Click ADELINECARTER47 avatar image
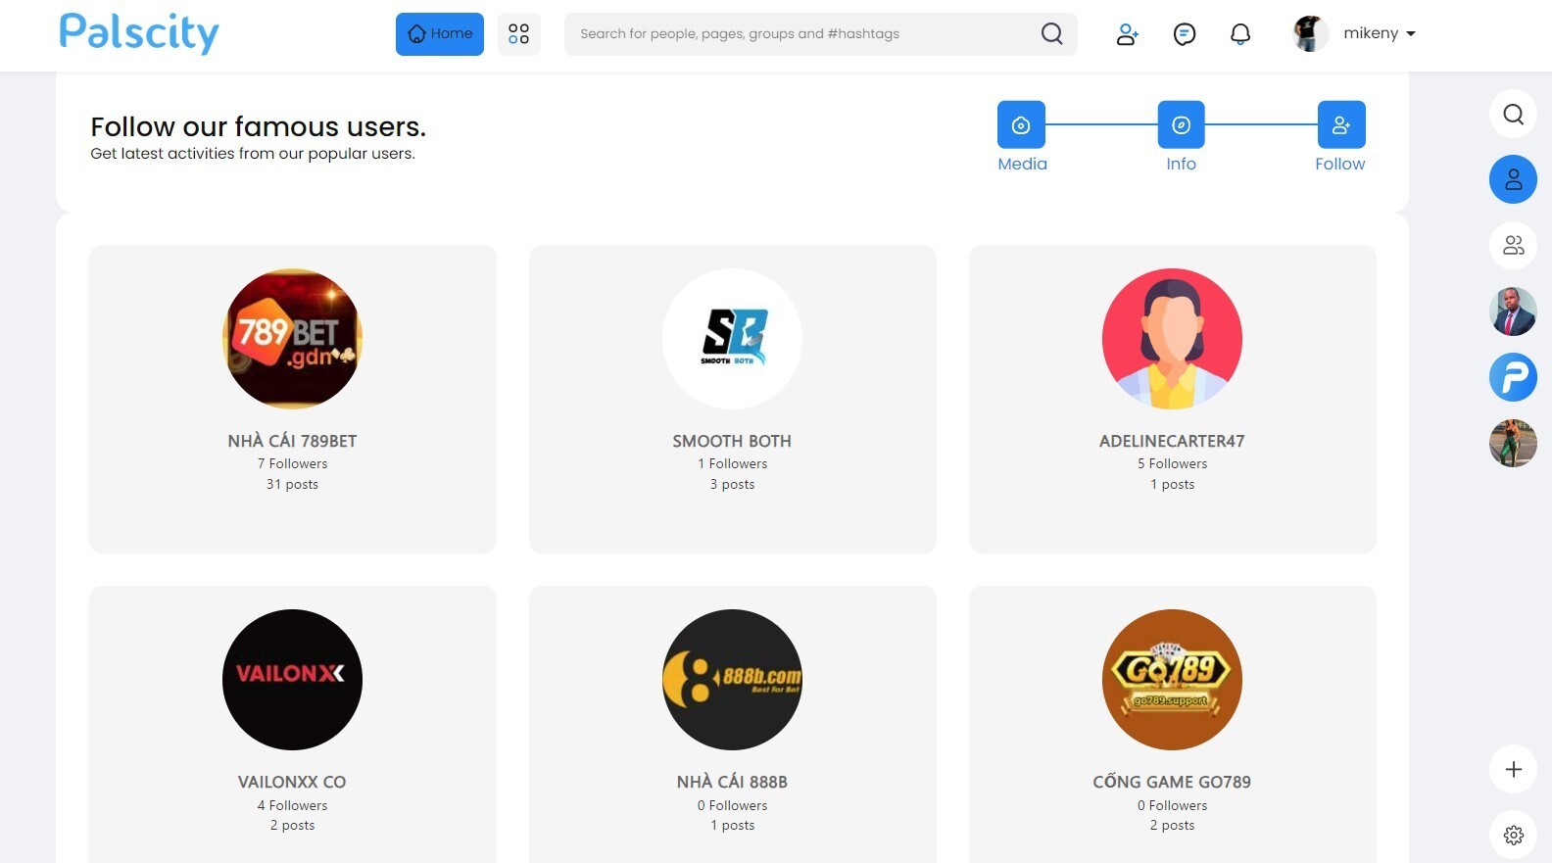The image size is (1552, 863). [1172, 339]
